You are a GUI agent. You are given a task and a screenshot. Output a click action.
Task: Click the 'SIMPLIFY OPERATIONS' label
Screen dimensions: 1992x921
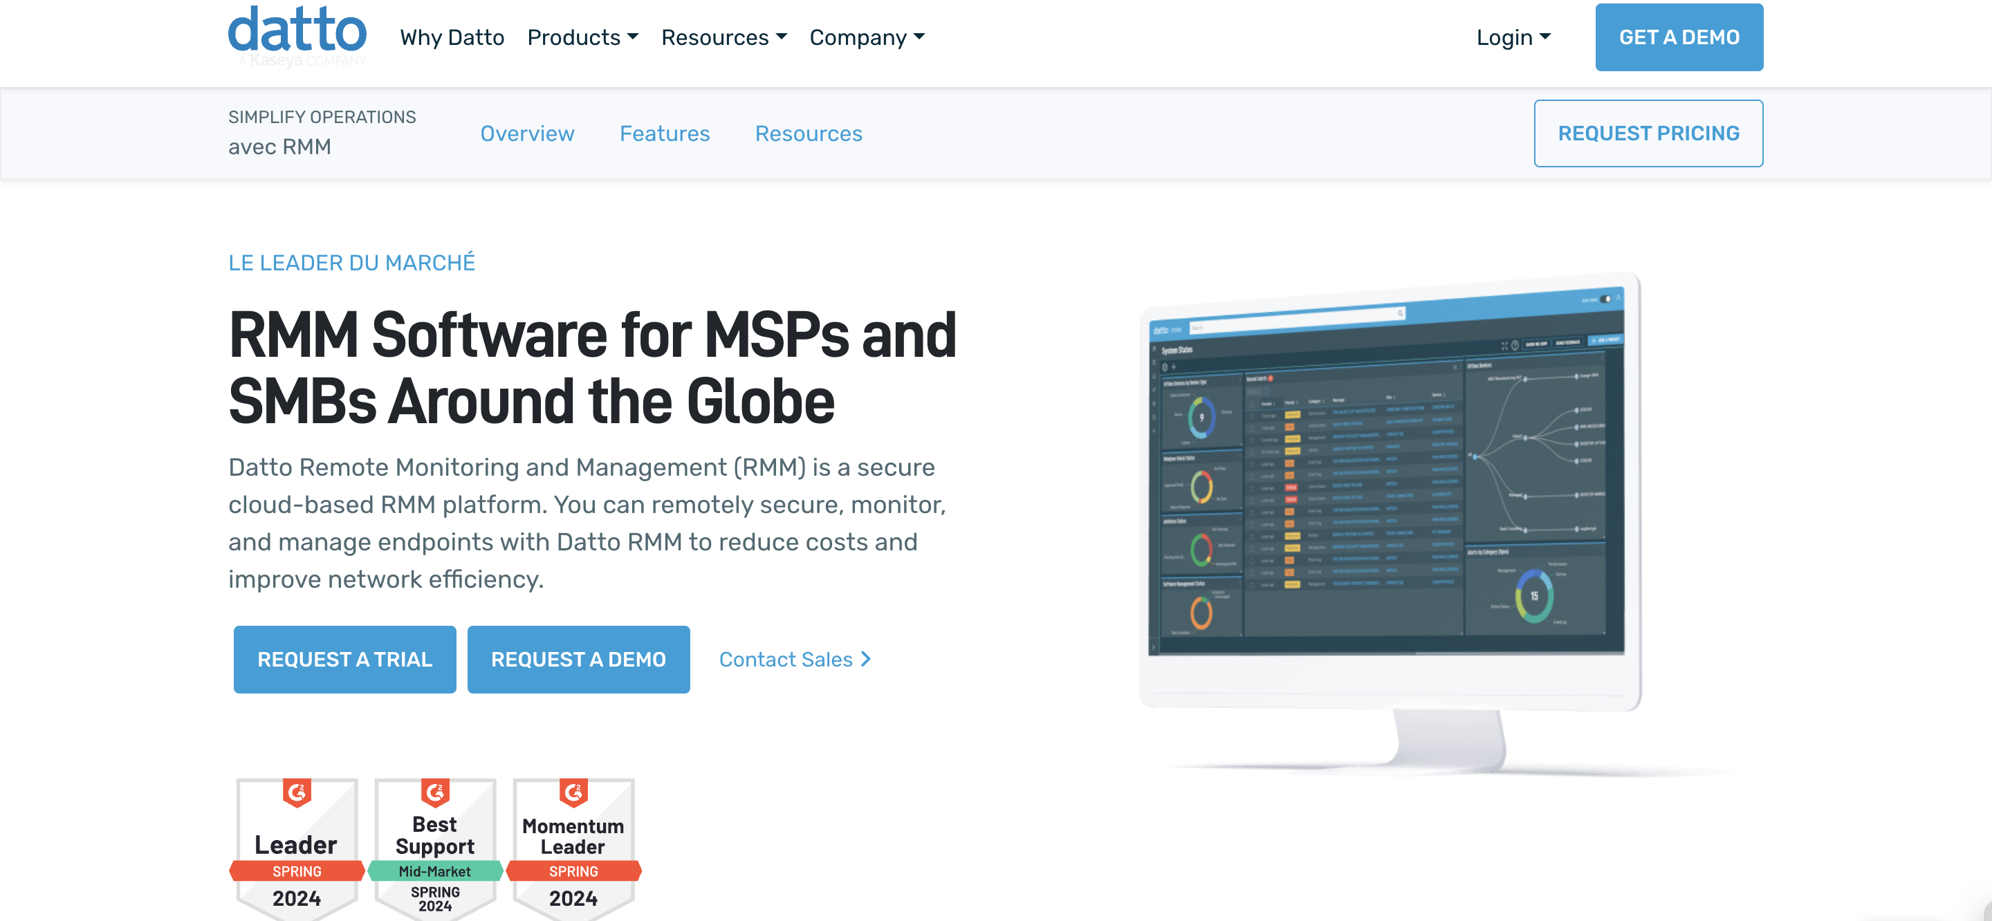coord(322,117)
